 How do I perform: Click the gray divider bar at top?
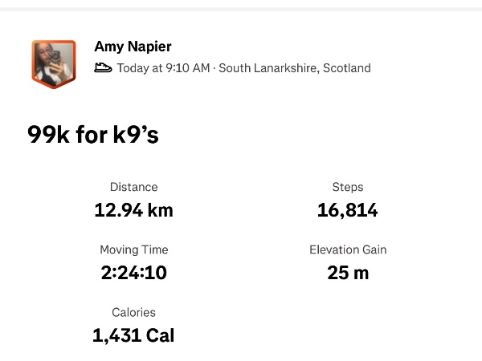click(241, 8)
